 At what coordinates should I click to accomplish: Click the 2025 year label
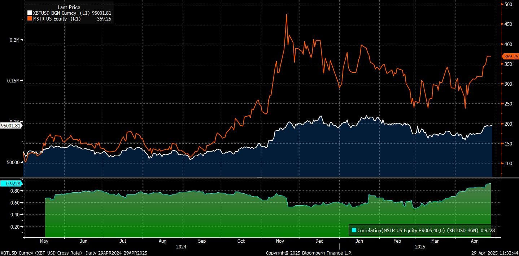(420, 247)
